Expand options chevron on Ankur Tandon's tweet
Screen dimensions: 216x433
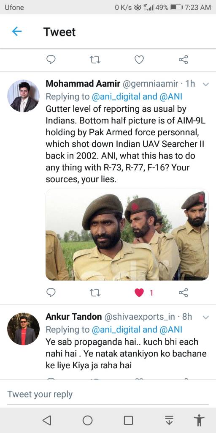tap(206, 318)
